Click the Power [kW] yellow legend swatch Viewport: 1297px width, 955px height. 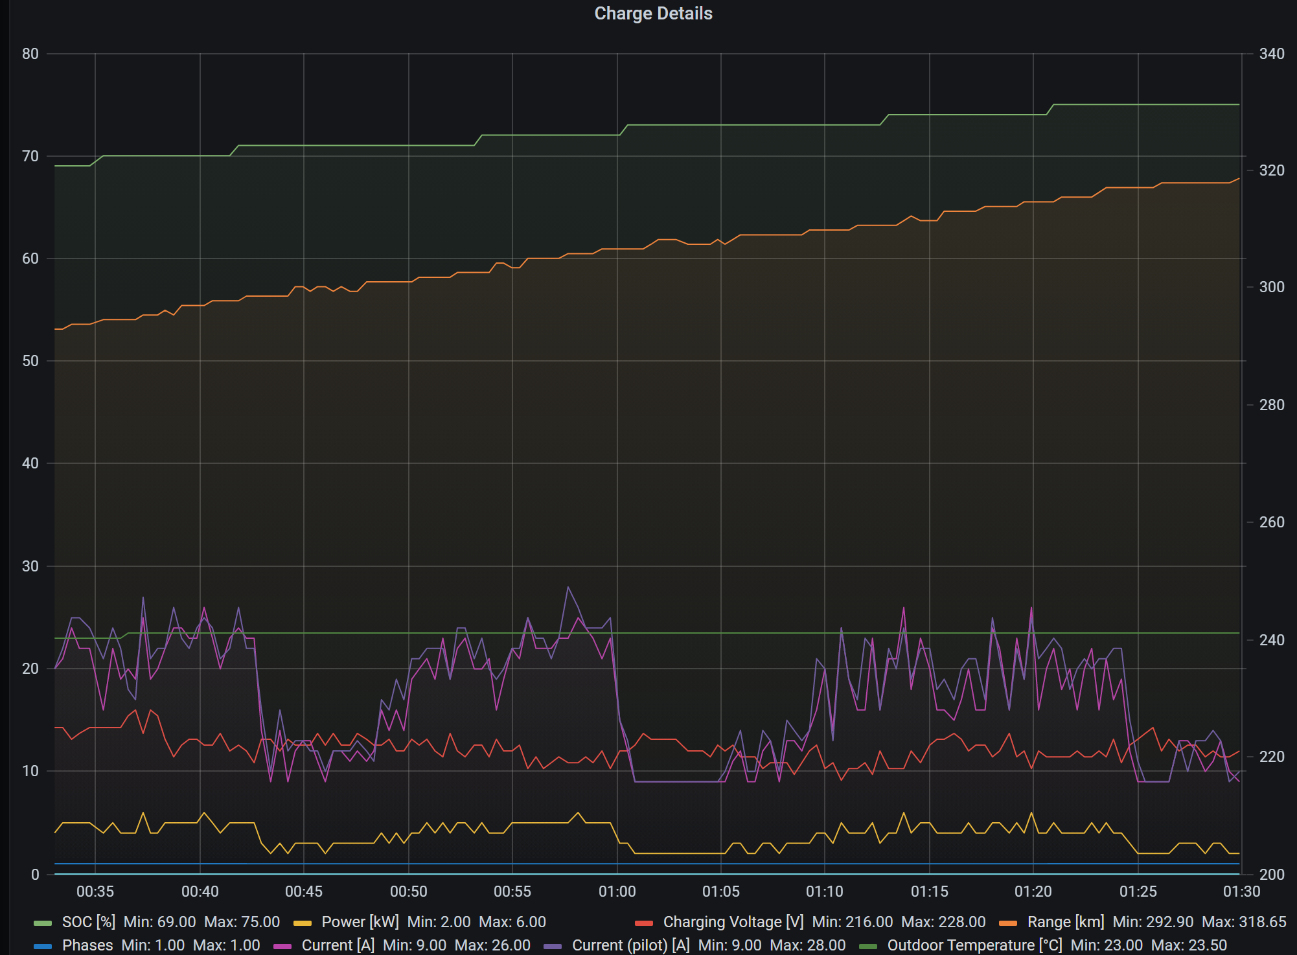click(303, 923)
